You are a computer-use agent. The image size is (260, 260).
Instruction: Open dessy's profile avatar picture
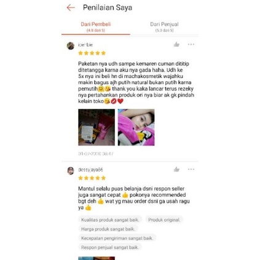tap(71, 170)
